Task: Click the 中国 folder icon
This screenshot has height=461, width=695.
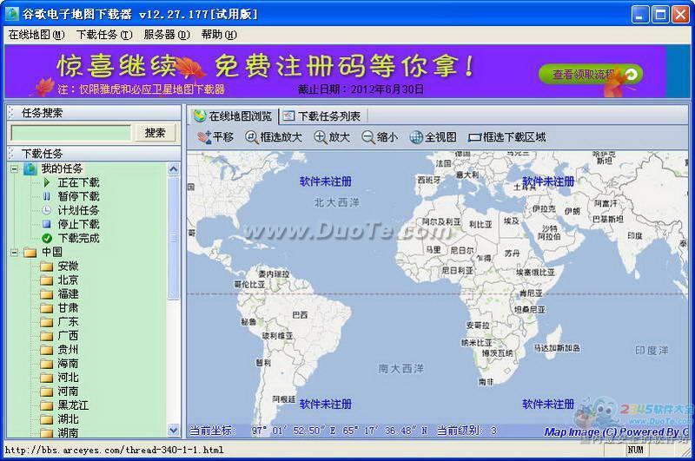Action: (30, 253)
